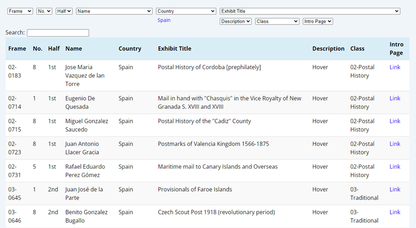This screenshot has width=416, height=228.
Task: Sort table by Frame column header
Action: [17, 49]
